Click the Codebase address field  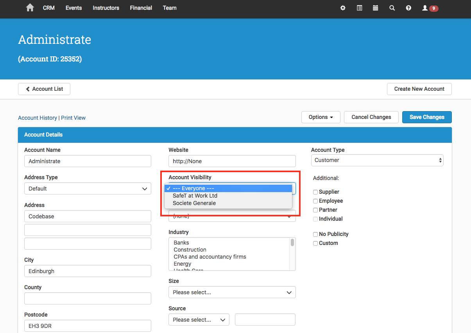(x=88, y=216)
